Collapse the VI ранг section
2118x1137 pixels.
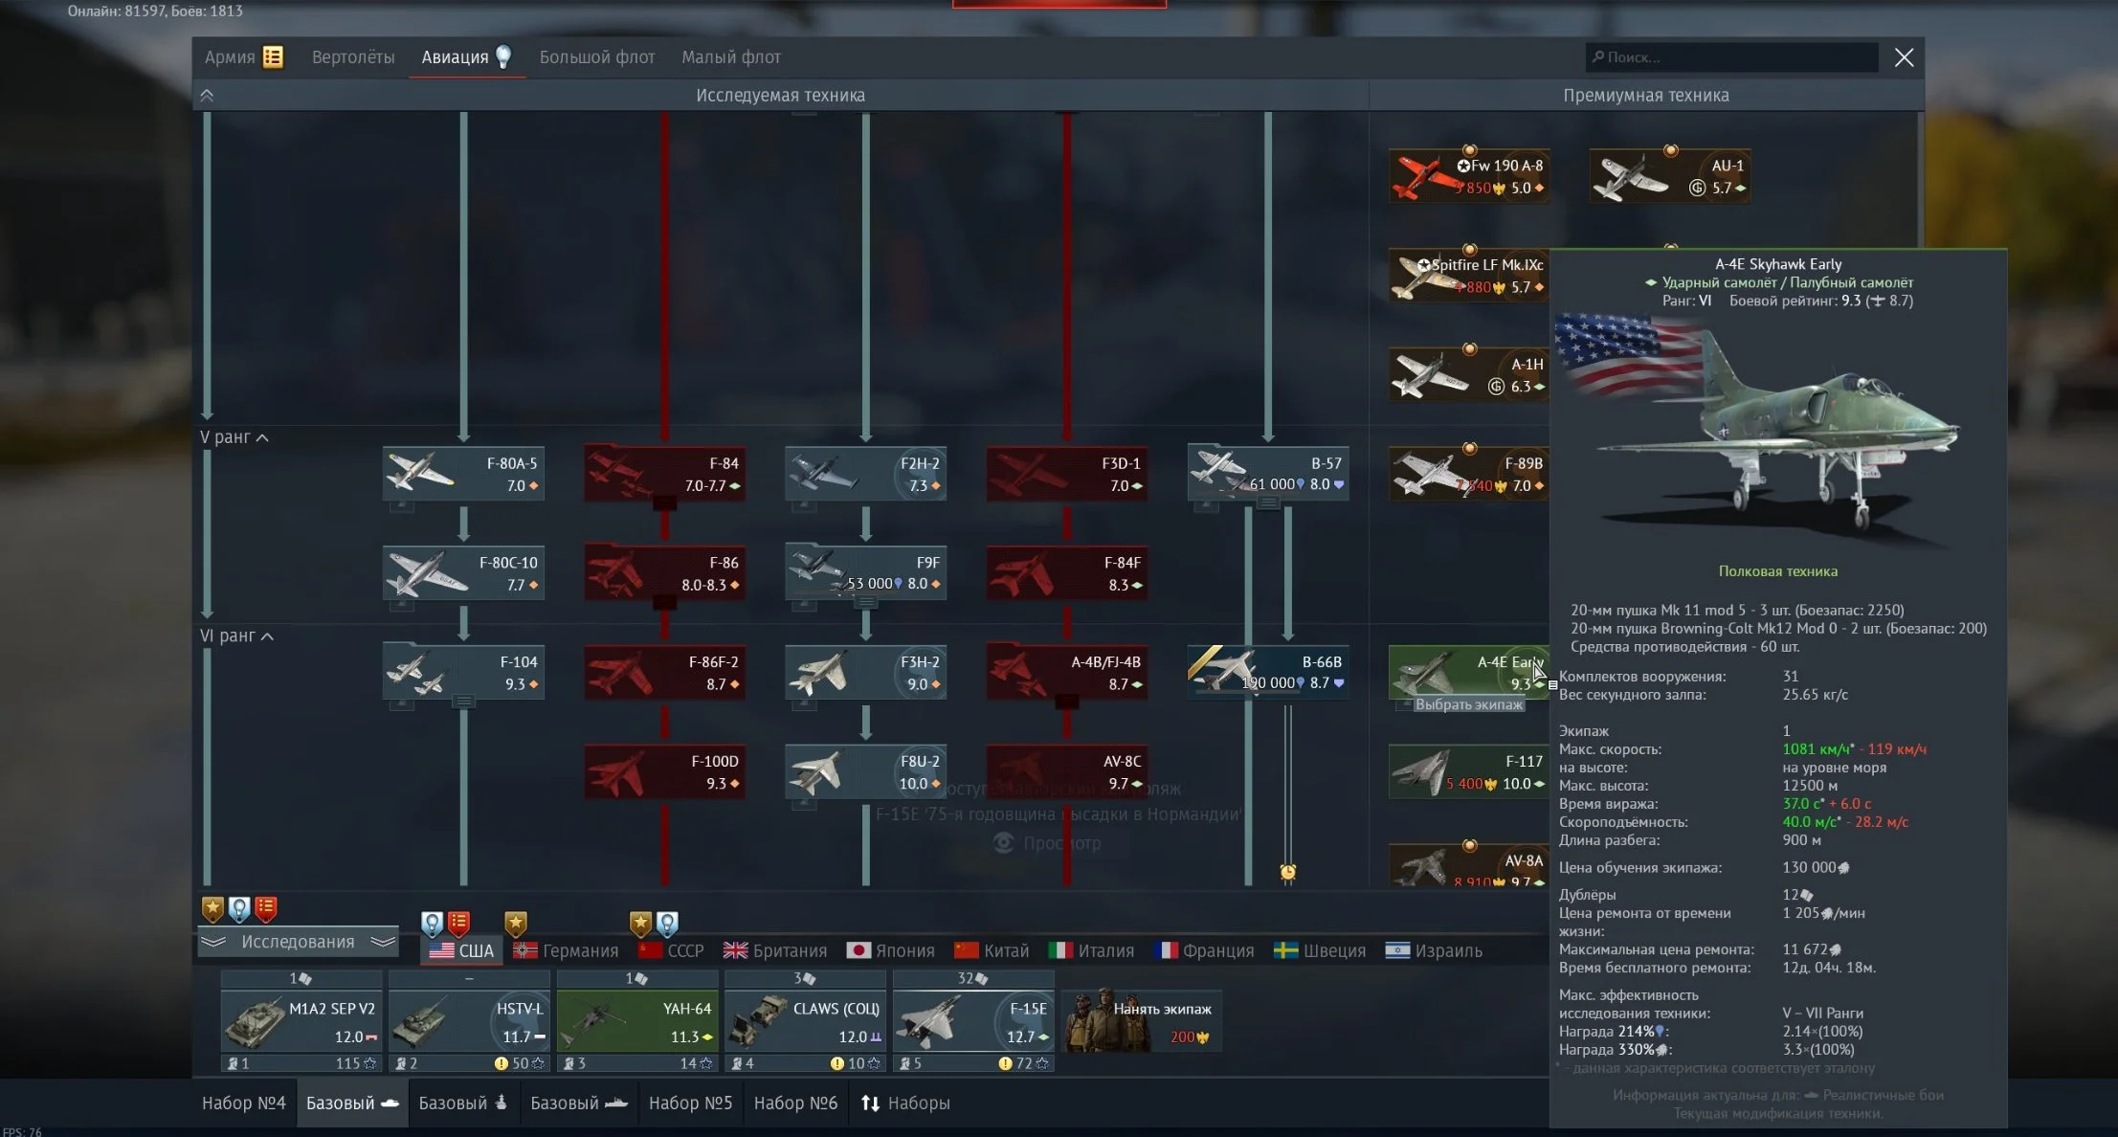(x=267, y=636)
